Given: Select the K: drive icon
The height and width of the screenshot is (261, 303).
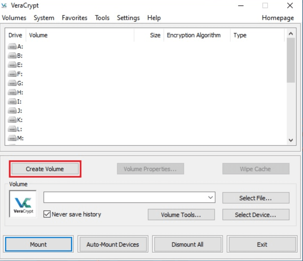Looking at the screenshot, I should coord(12,120).
